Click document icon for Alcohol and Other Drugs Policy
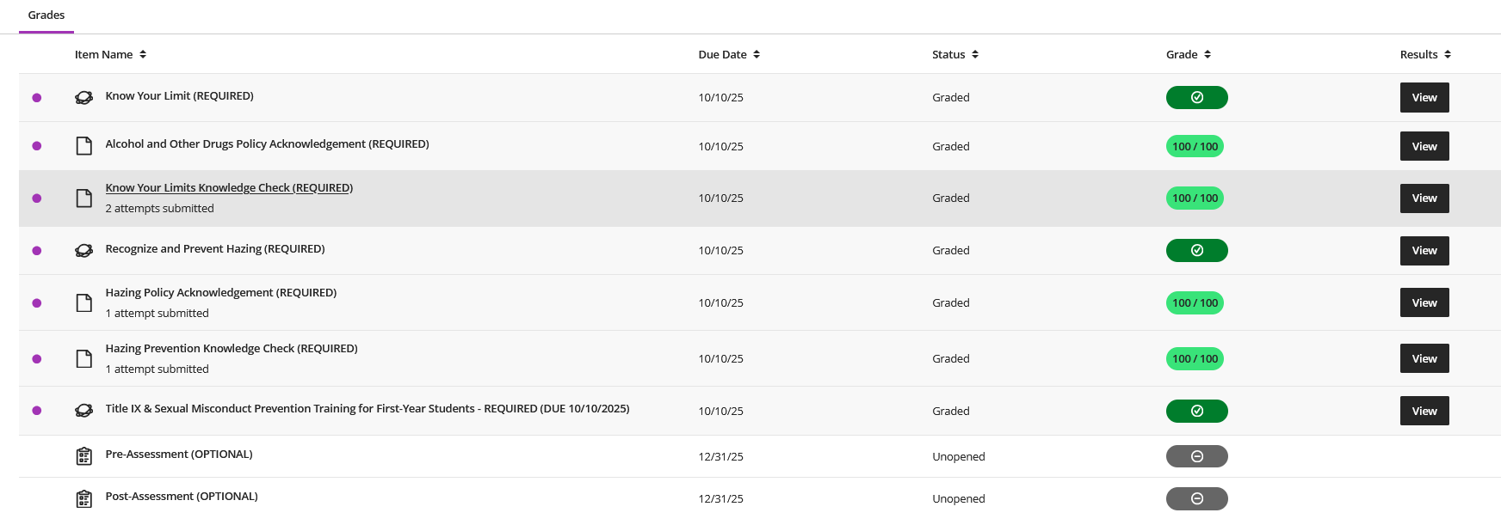 (x=83, y=146)
